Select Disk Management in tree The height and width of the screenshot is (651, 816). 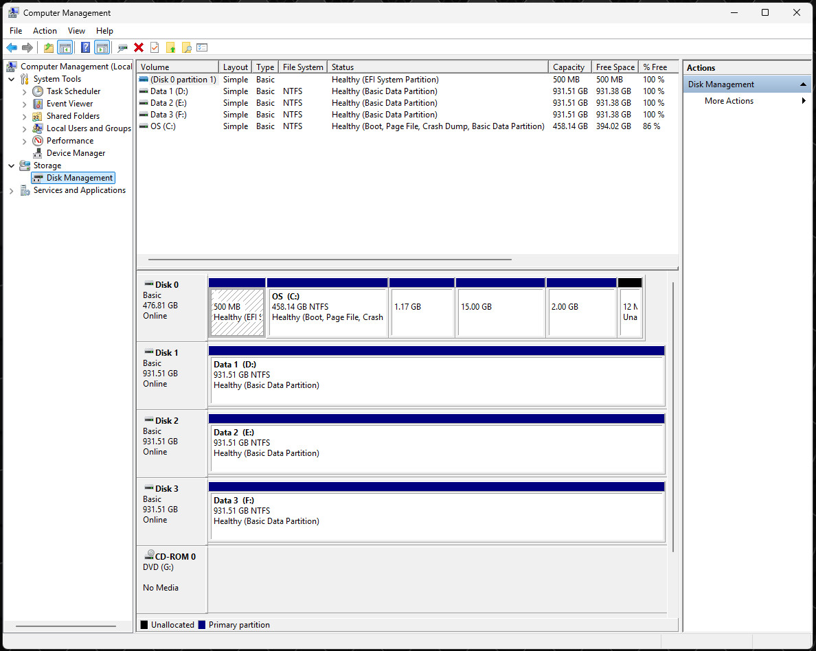[79, 178]
